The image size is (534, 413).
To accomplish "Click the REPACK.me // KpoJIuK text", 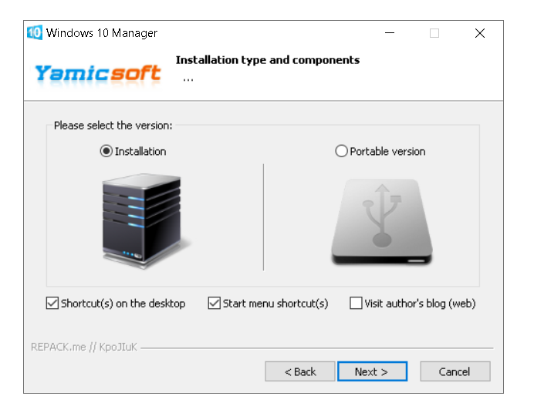I will (x=84, y=347).
